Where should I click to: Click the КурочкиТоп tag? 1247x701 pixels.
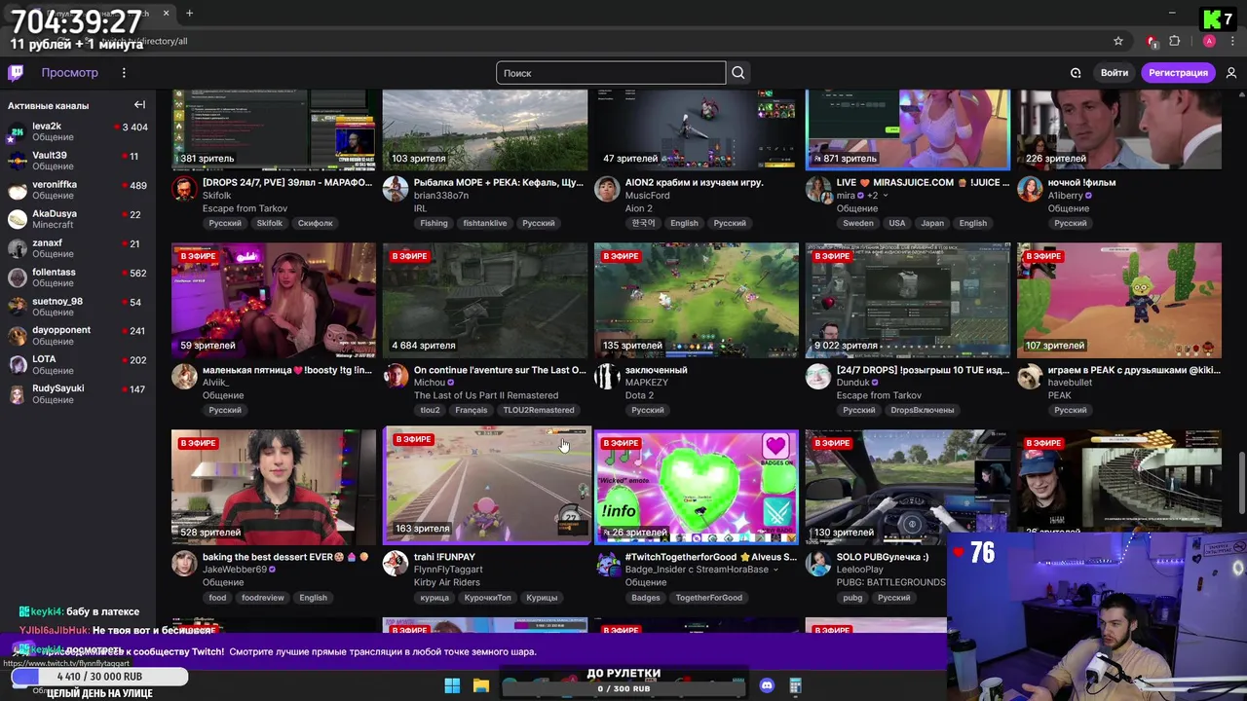(x=488, y=598)
